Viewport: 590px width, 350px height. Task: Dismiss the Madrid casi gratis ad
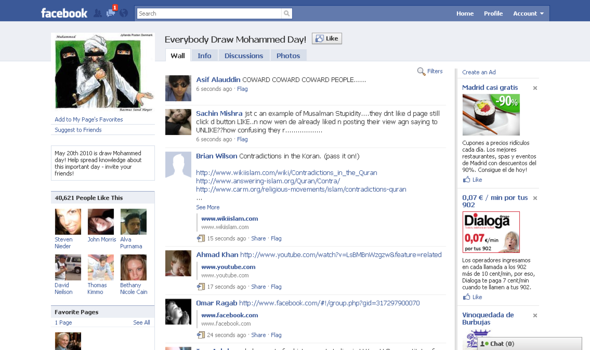click(x=535, y=88)
